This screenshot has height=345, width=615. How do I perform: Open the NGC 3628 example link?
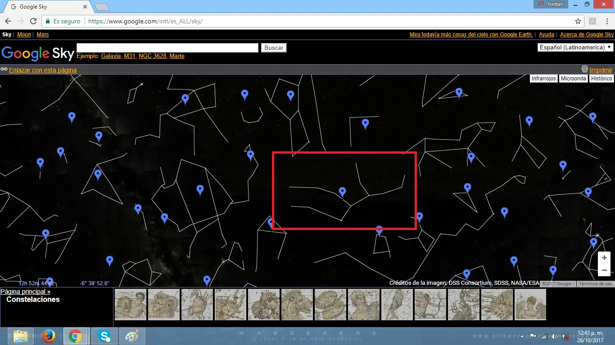(153, 56)
